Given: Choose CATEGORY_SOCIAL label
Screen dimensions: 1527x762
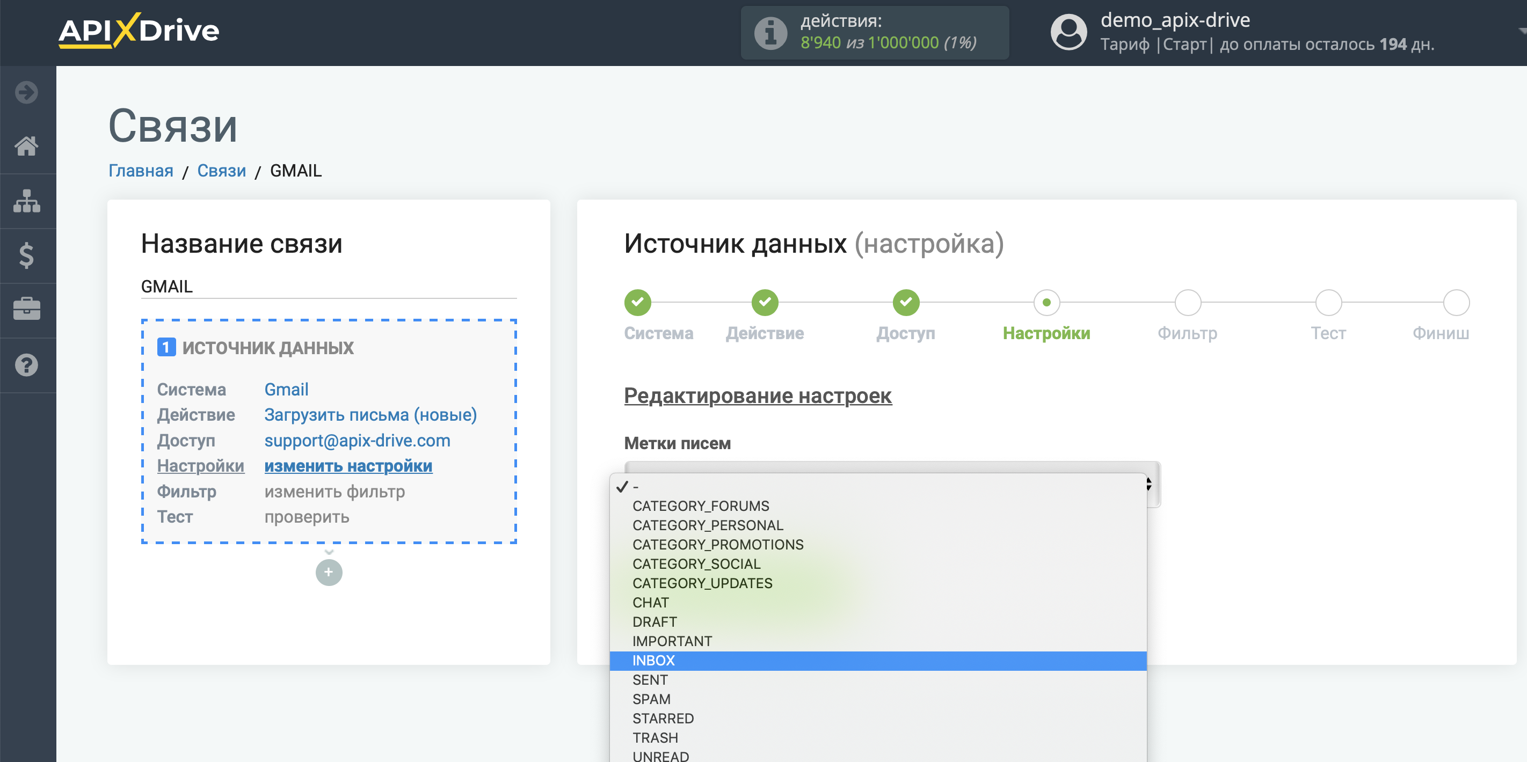Looking at the screenshot, I should tap(878, 564).
